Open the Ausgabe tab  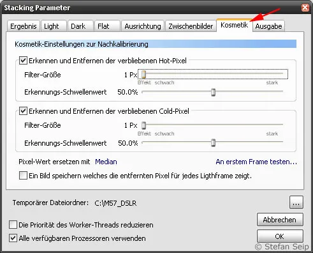click(268, 26)
